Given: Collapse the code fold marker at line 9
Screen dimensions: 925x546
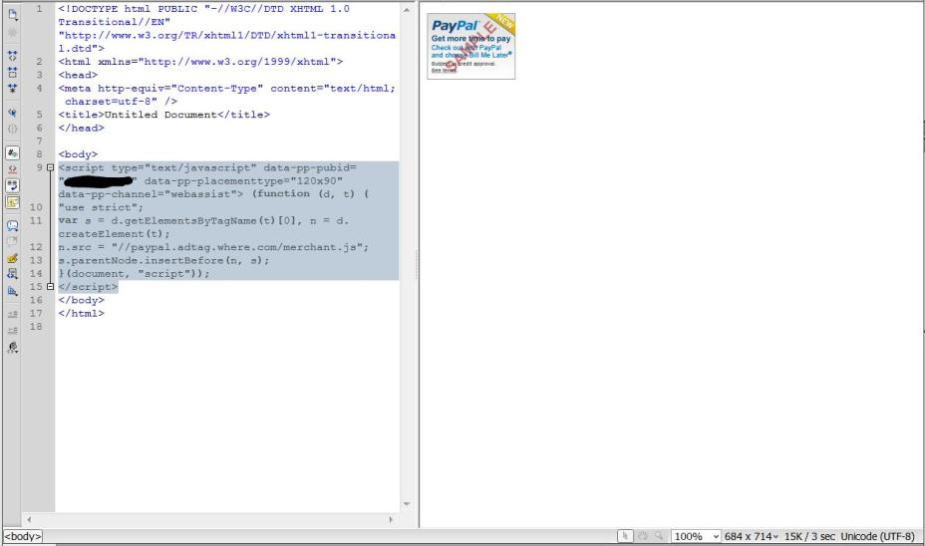Looking at the screenshot, I should [x=50, y=168].
